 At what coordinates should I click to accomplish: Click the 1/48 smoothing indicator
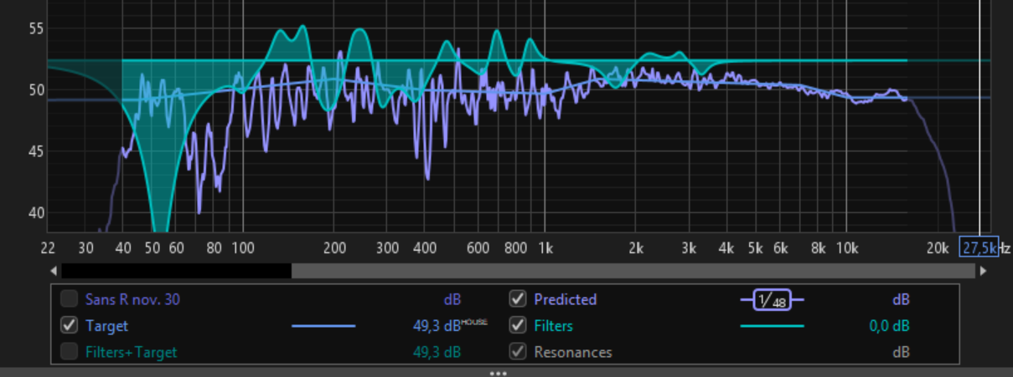pyautogui.click(x=771, y=299)
